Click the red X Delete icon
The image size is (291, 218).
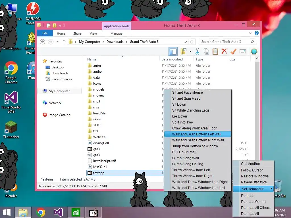pos(224,51)
